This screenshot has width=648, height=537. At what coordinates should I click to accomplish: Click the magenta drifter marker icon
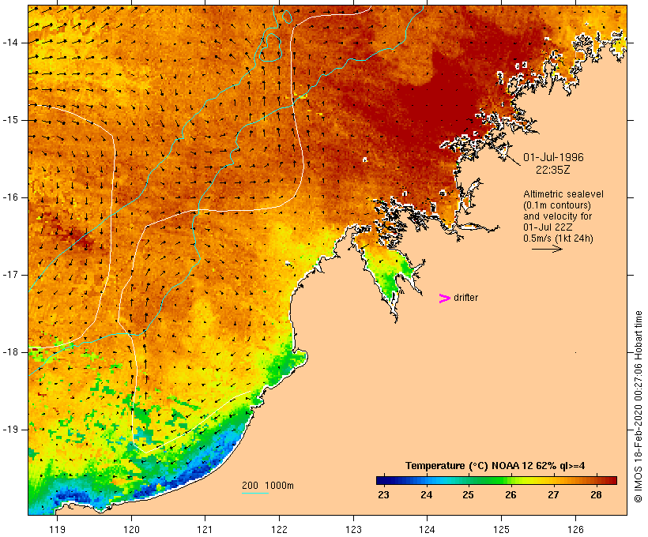click(x=444, y=299)
